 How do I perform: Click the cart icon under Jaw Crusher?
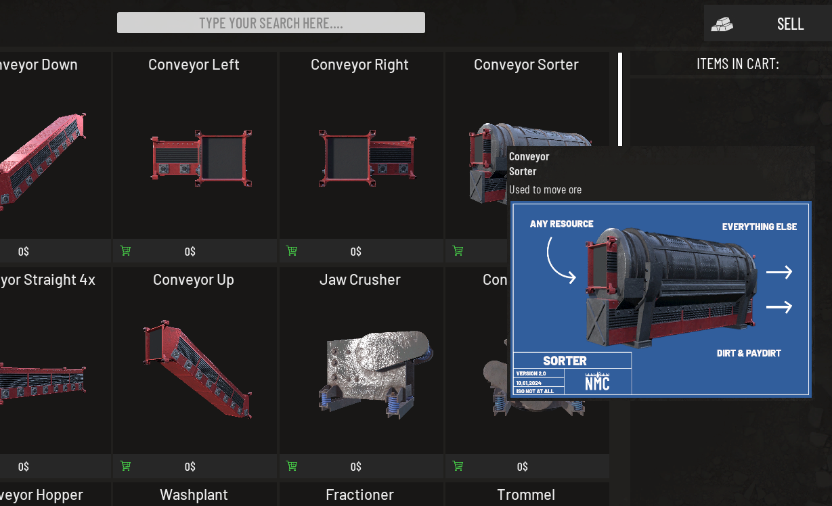tap(291, 466)
